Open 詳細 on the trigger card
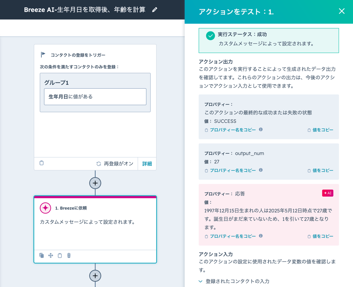Viewport: 353px width, 287px height. 147,163
